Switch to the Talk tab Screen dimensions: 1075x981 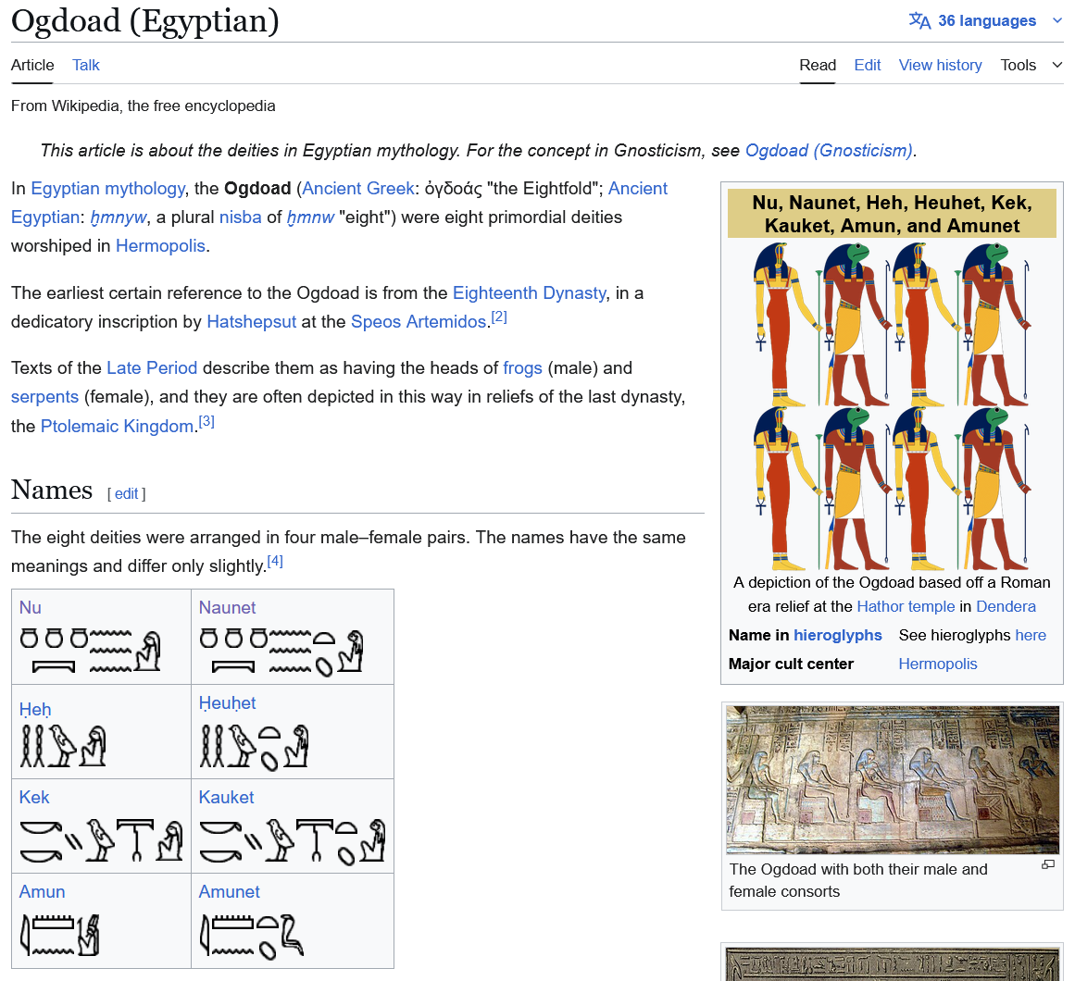[86, 65]
